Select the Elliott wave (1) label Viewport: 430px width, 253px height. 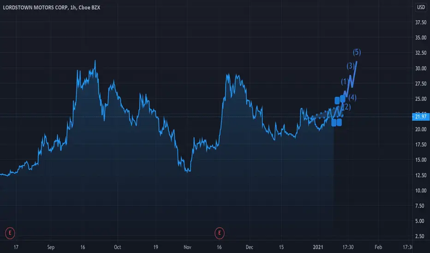[x=345, y=81]
